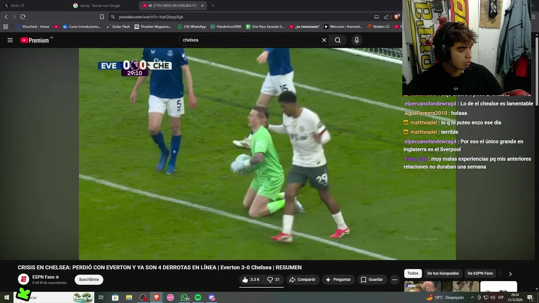Switch to 'racing - Buscar con Google' tab
539x303 pixels.
point(104,5)
